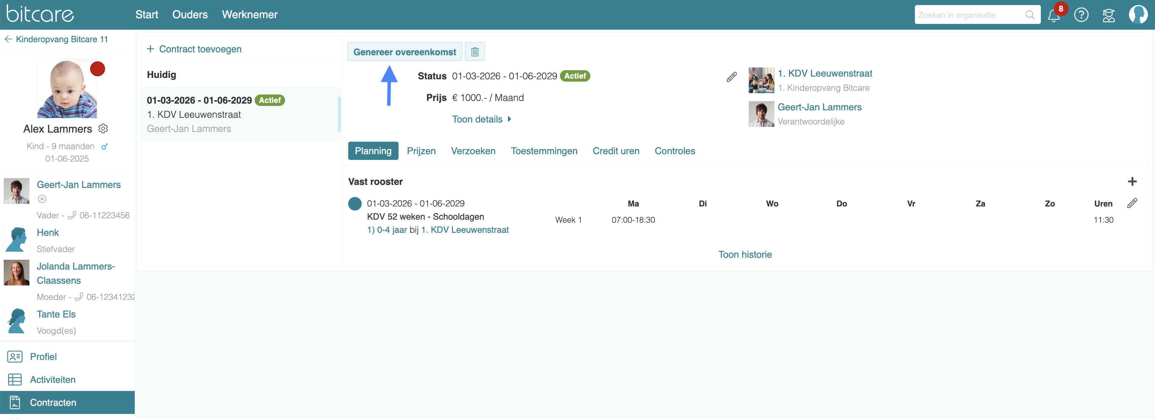Click the circled x under Geert-Jan Lammers
The image size is (1155, 419).
(42, 199)
